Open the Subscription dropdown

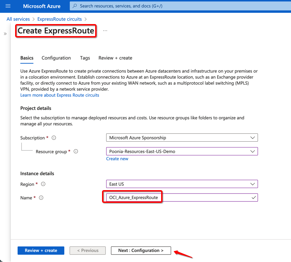point(182,138)
